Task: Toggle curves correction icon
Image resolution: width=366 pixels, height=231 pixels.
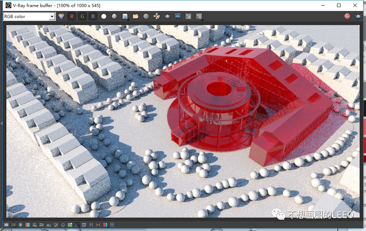Action: coord(77,225)
